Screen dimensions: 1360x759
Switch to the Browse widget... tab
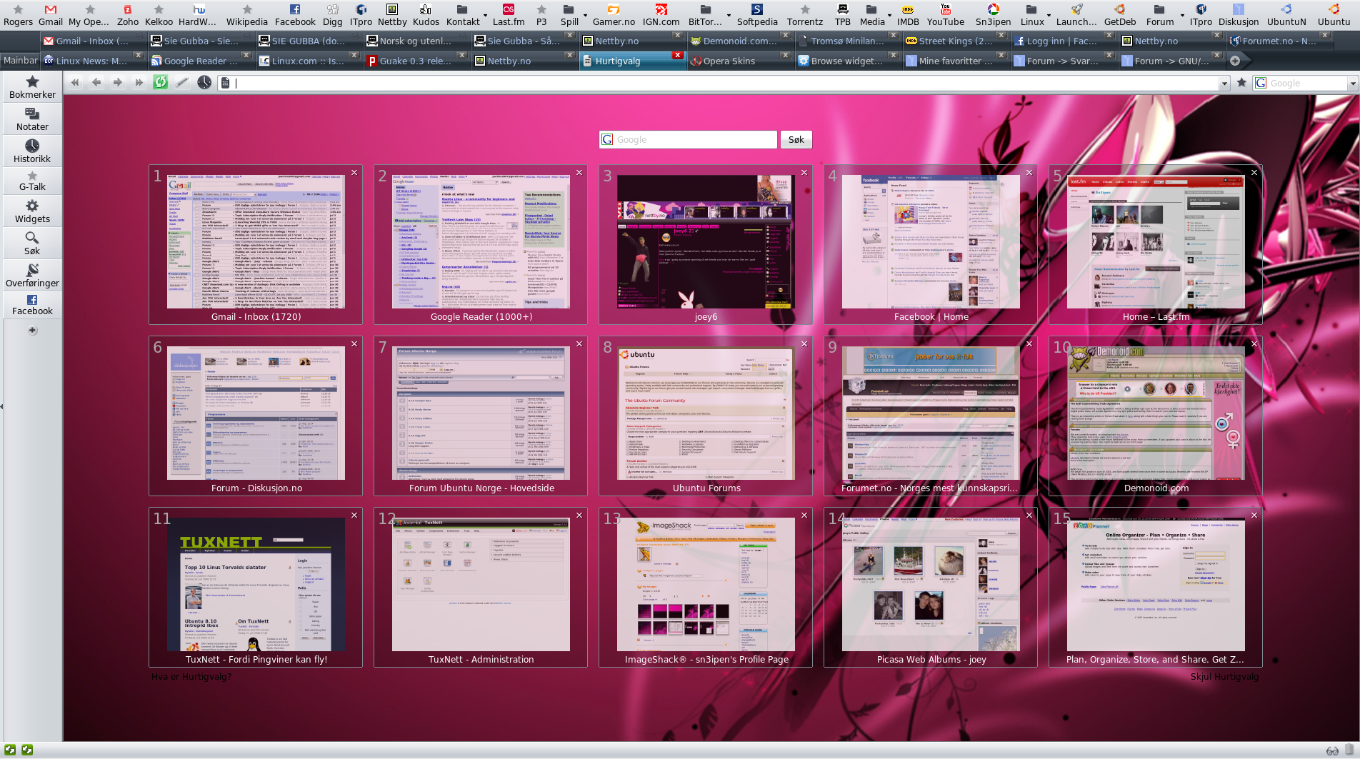pos(847,61)
